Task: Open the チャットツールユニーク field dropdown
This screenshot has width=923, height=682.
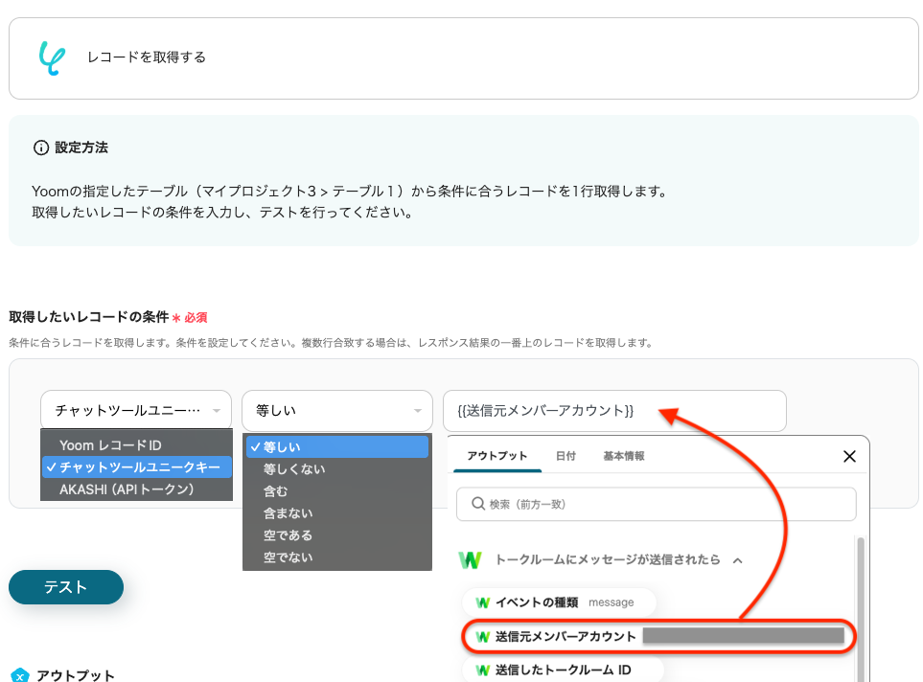Action: pos(135,411)
